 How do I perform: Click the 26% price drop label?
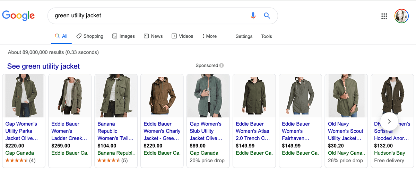[345, 161]
